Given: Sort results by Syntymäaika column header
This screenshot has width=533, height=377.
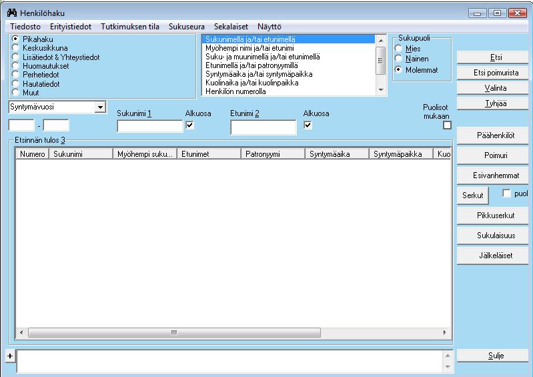Looking at the screenshot, I should 337,154.
